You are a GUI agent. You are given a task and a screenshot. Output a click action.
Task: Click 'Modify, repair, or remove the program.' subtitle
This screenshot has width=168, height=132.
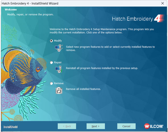30,14
